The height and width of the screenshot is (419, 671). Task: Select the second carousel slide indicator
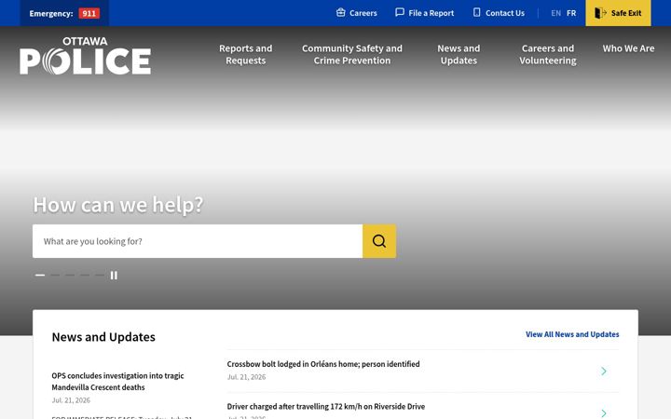(55, 275)
